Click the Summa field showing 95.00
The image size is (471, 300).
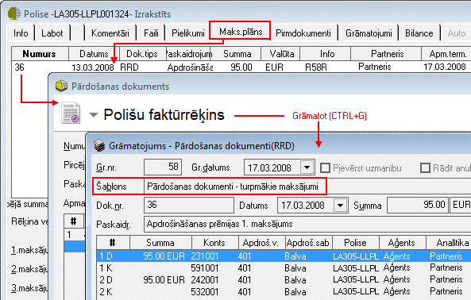[x=418, y=206]
